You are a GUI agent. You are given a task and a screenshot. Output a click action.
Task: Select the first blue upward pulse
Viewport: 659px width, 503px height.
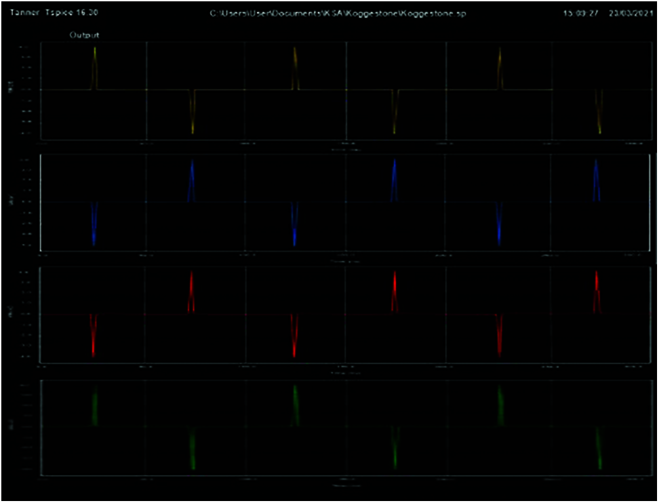(191, 180)
